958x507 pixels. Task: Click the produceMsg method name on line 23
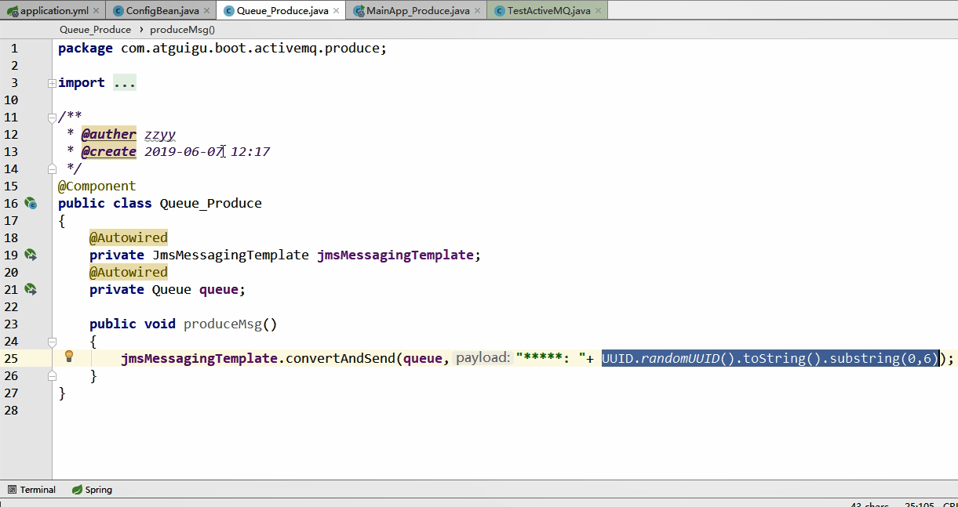(223, 324)
